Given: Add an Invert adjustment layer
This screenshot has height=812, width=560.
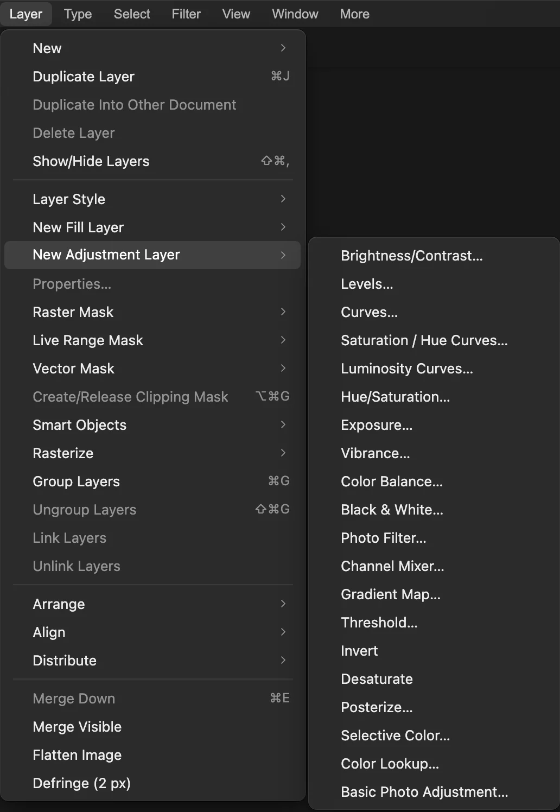Looking at the screenshot, I should click(x=434, y=651).
